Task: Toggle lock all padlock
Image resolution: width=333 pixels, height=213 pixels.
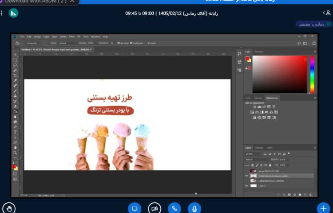Action: (x=270, y=165)
